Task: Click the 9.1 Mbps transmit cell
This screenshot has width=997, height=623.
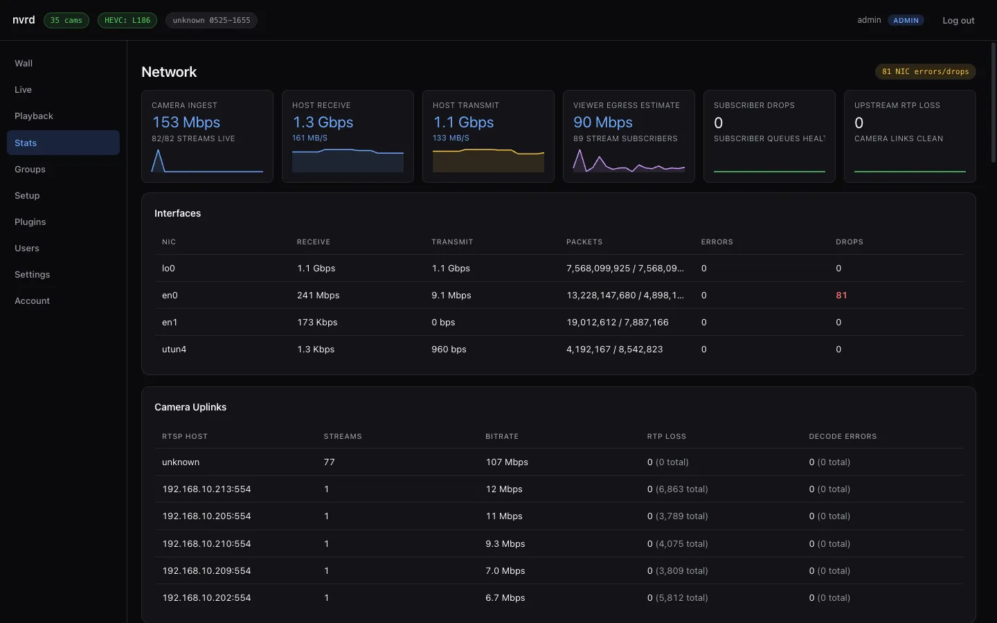Action: [x=451, y=295]
